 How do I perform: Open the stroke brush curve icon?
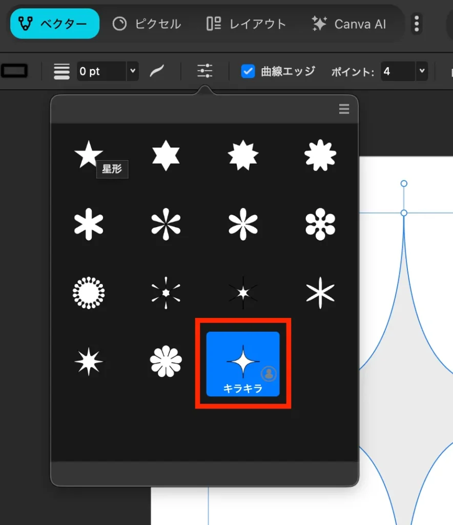coord(157,71)
